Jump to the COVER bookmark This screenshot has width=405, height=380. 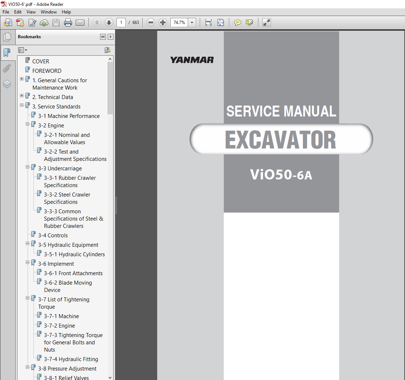[x=40, y=62]
